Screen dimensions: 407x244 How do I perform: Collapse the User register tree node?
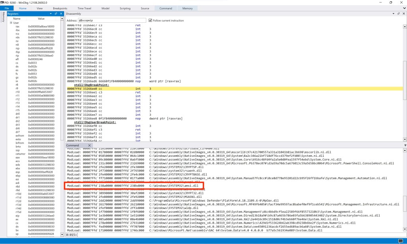[x=11, y=23]
